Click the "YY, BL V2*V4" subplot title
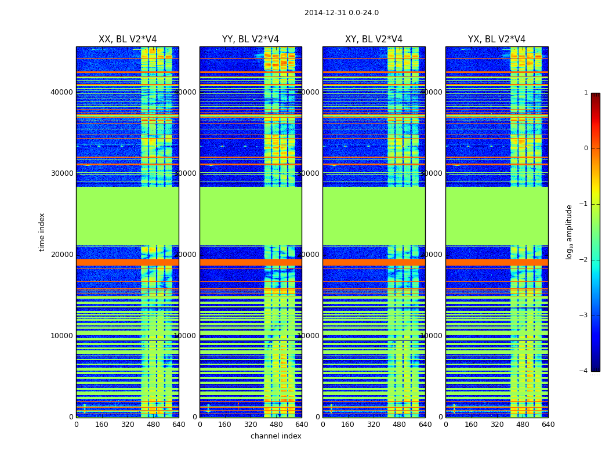Viewport: 609px width, 464px height. [251, 39]
